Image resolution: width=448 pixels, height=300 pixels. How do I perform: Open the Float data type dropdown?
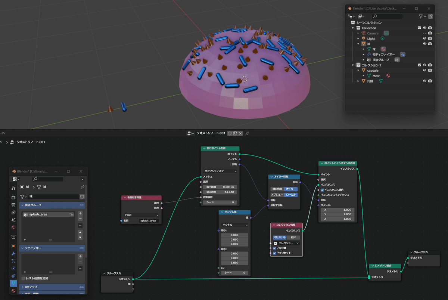click(x=141, y=215)
